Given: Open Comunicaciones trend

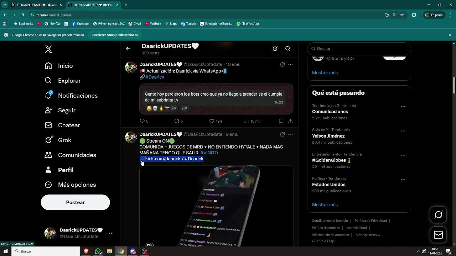Looking at the screenshot, I should pos(330,112).
